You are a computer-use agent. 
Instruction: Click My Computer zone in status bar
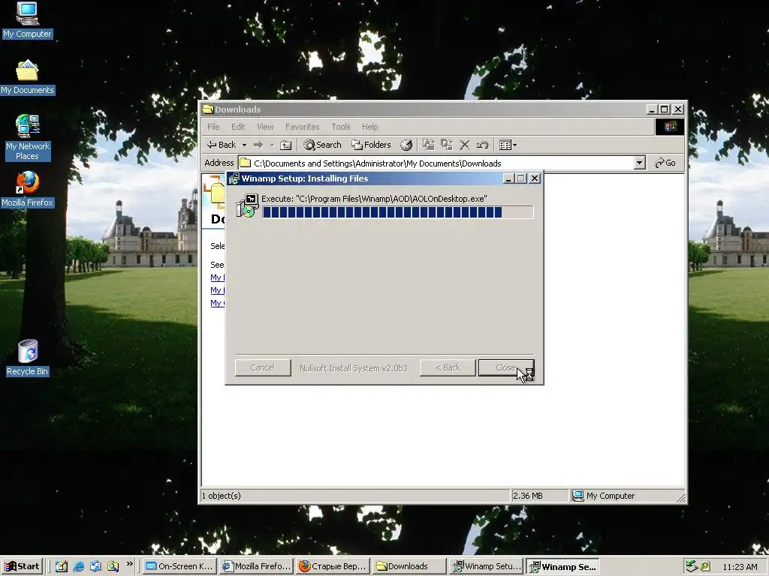(x=605, y=496)
